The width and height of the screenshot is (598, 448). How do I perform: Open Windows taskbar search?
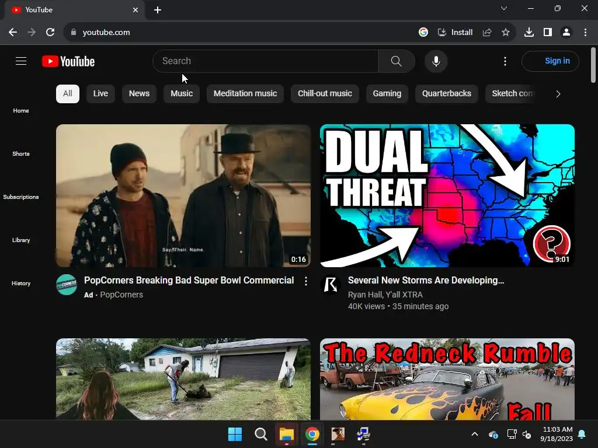[261, 434]
